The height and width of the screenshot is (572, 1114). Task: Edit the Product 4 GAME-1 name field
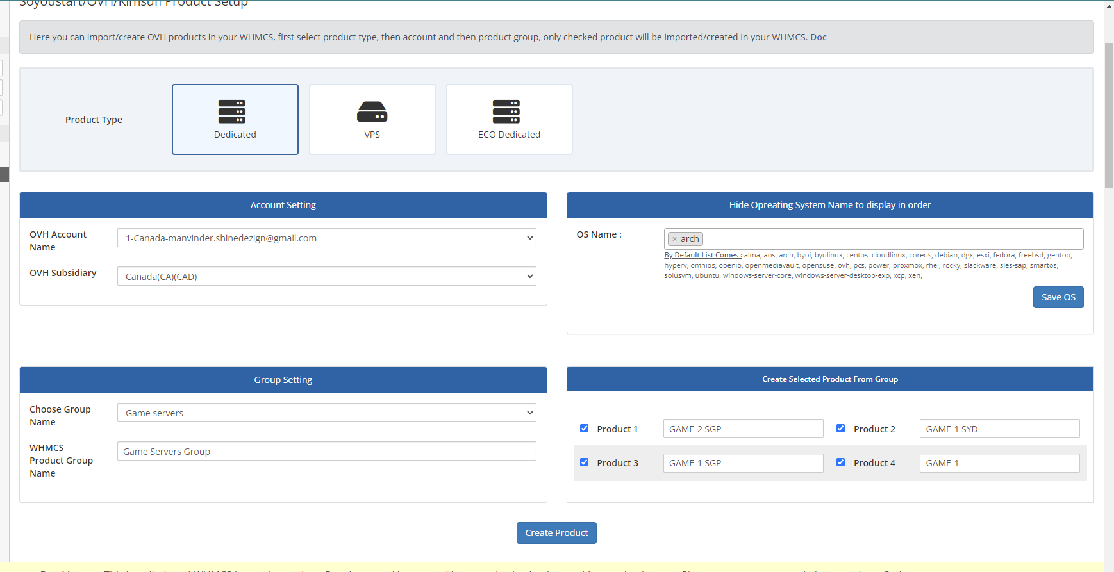click(x=1000, y=463)
